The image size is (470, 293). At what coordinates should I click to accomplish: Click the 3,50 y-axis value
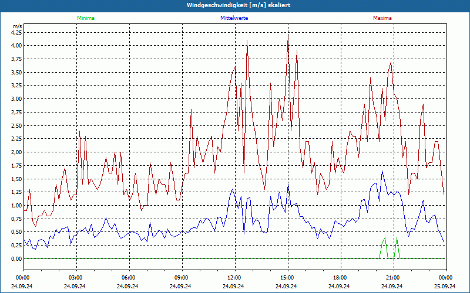pyautogui.click(x=16, y=73)
